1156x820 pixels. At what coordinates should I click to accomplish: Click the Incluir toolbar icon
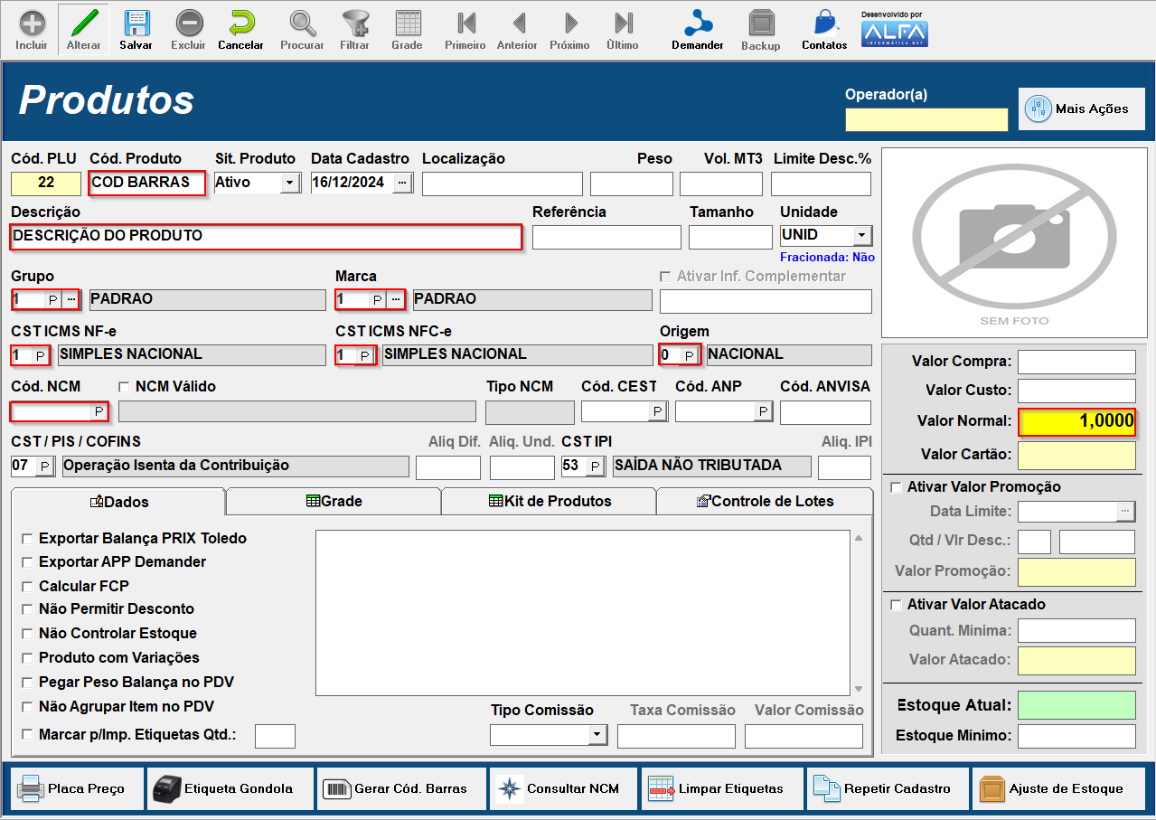pos(32,28)
